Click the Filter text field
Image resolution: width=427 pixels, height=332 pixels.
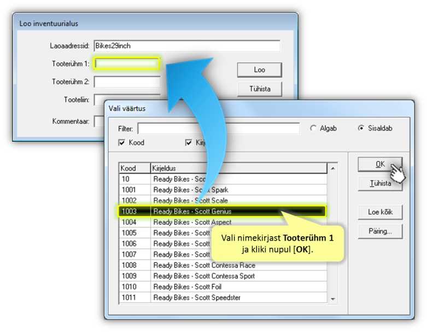coord(219,129)
